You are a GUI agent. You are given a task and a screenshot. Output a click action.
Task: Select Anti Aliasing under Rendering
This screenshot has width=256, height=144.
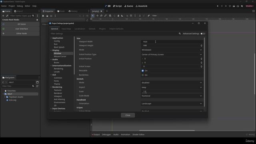pos(59,99)
